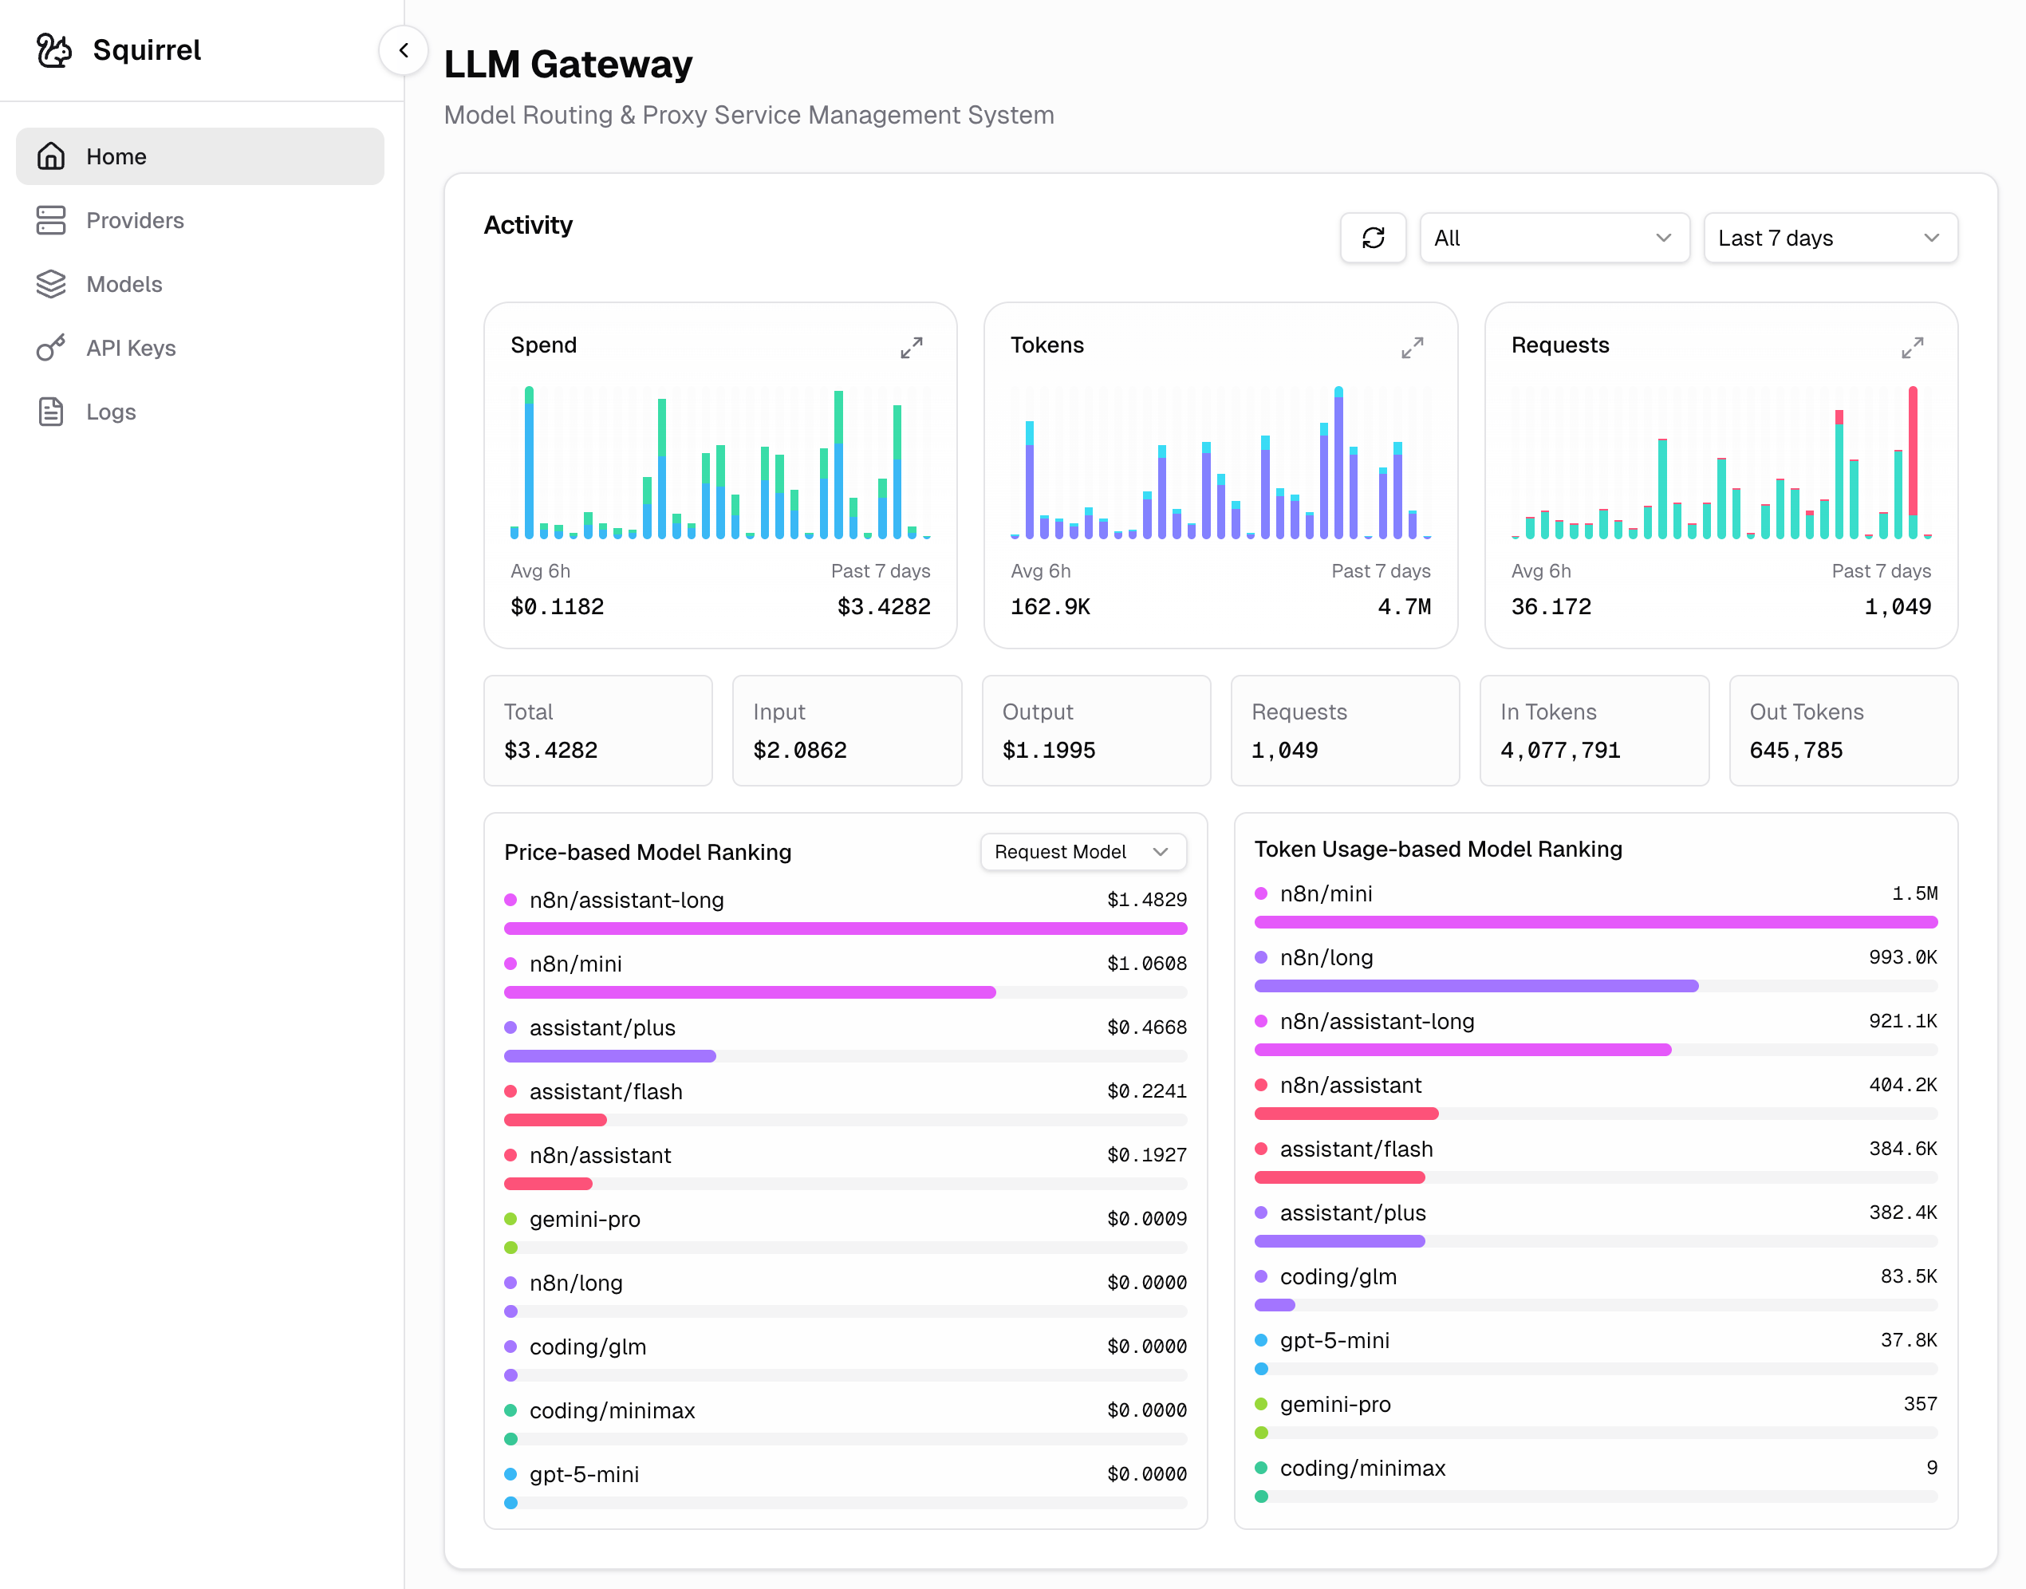Collapse the sidebar with the chevron button
Image resolution: width=2026 pixels, height=1589 pixels.
403,50
